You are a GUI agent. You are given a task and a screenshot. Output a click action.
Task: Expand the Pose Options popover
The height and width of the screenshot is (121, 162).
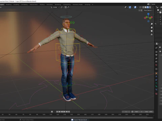click(x=148, y=10)
